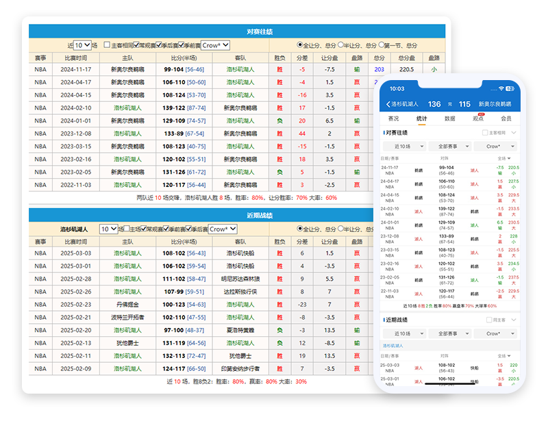Select 第一节、总分 radio in 对赛往绩 panel
Image resolution: width=548 pixels, height=421 pixels.
382,44
